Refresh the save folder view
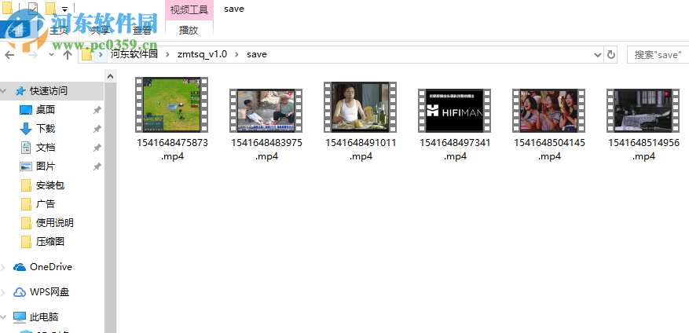This screenshot has height=333, width=689. (x=610, y=54)
